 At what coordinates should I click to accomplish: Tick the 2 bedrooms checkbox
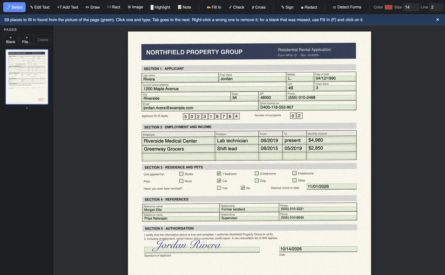(257, 173)
